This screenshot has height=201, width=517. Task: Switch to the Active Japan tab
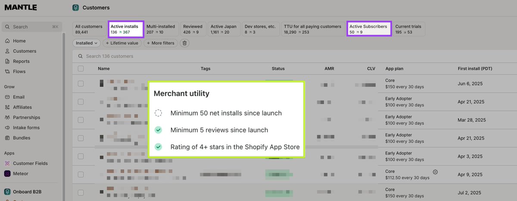[223, 29]
